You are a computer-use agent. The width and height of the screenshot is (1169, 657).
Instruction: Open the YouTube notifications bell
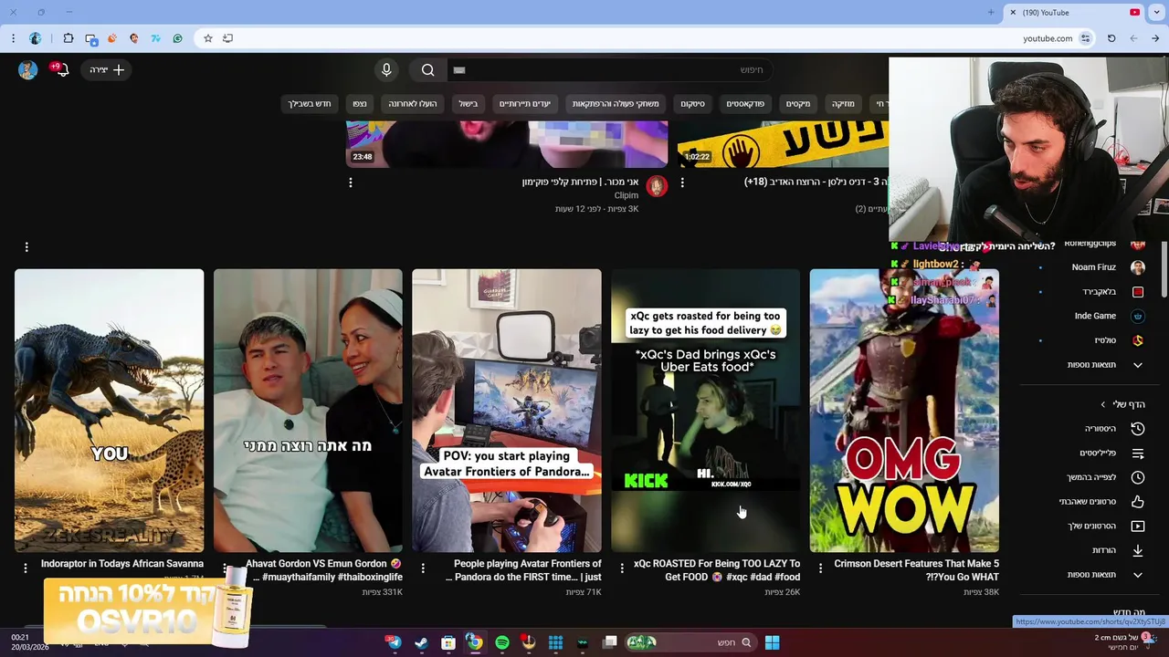point(60,69)
